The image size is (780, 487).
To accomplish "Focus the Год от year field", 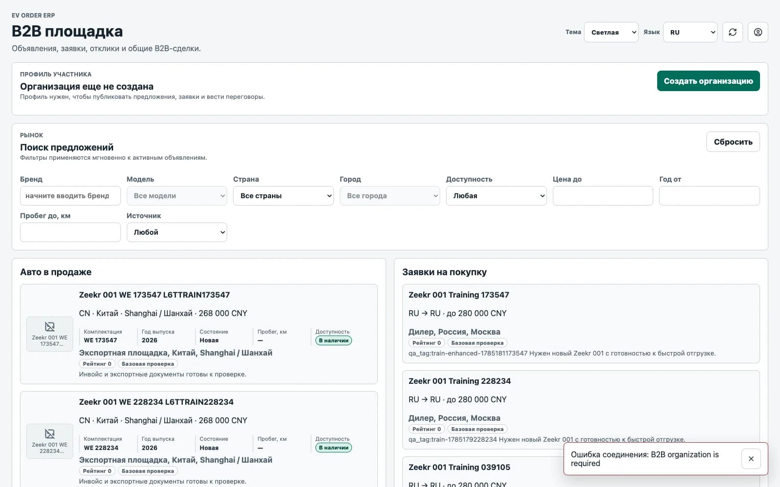I will [709, 196].
